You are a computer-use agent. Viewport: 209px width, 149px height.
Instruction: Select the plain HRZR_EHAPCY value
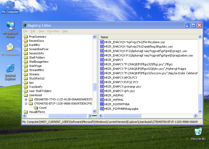coord(114,60)
